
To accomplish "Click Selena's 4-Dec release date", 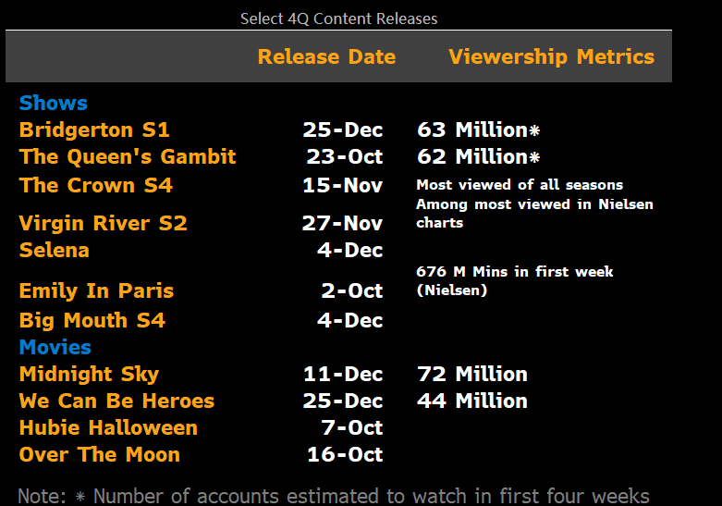I will [350, 251].
